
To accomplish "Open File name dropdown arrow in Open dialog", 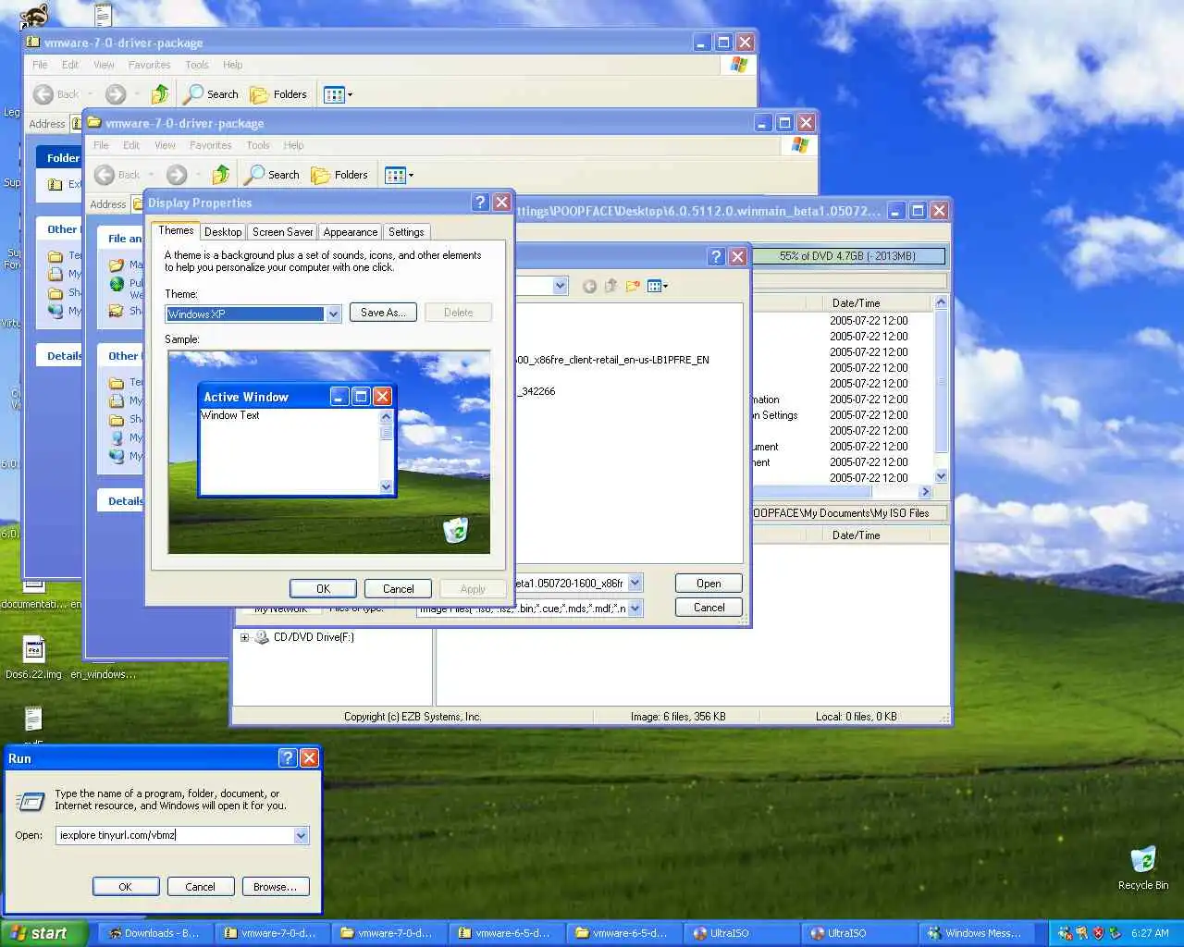I will coord(635,584).
